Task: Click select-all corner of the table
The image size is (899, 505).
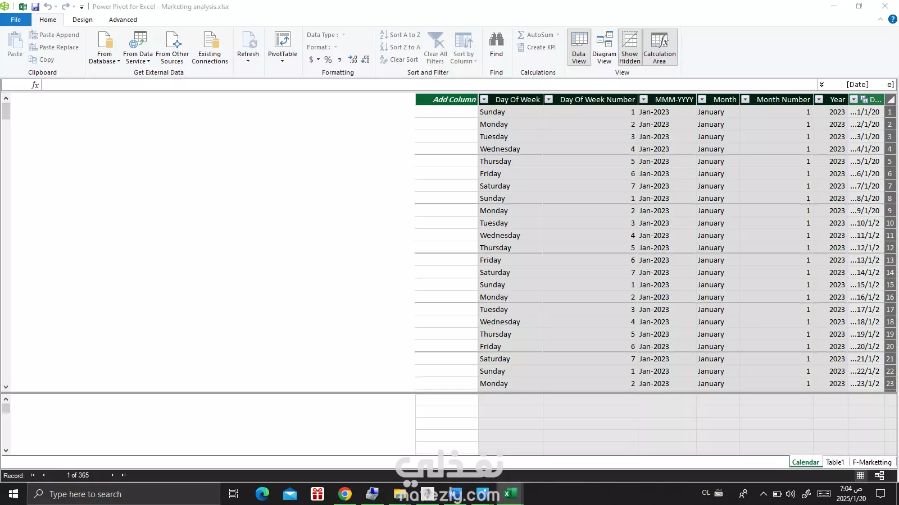Action: (x=891, y=99)
